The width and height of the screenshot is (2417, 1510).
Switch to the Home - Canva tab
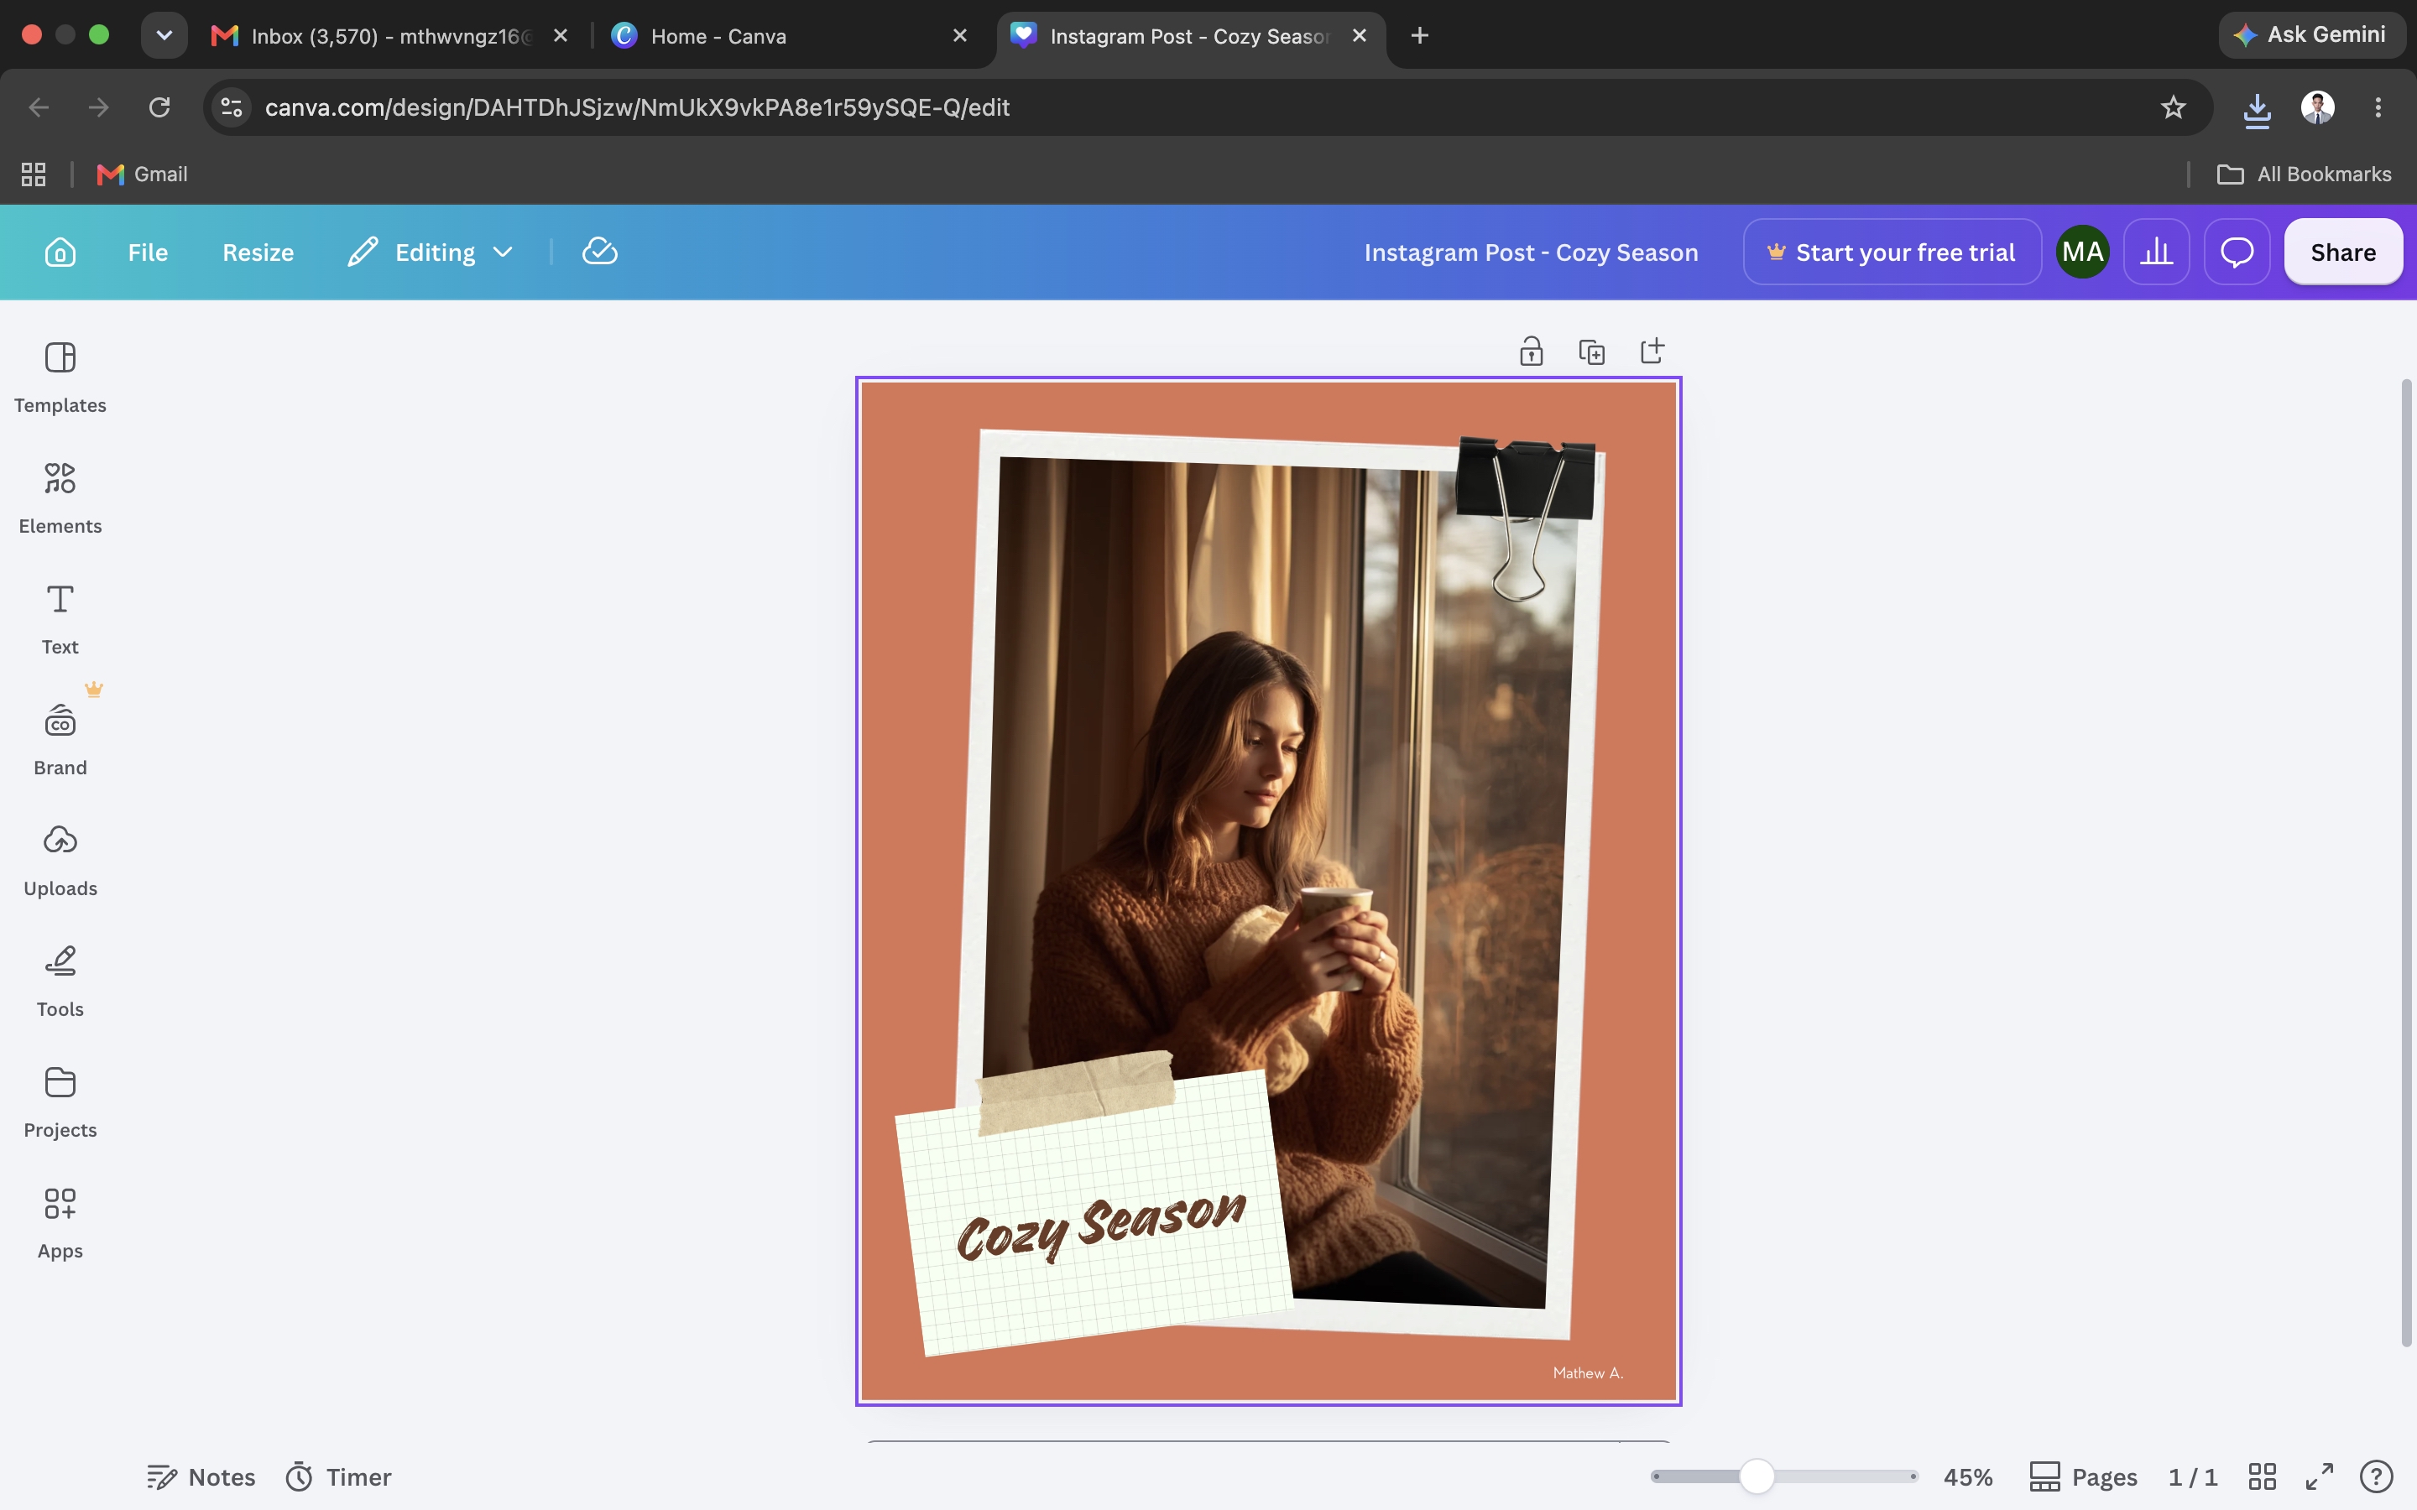click(789, 36)
